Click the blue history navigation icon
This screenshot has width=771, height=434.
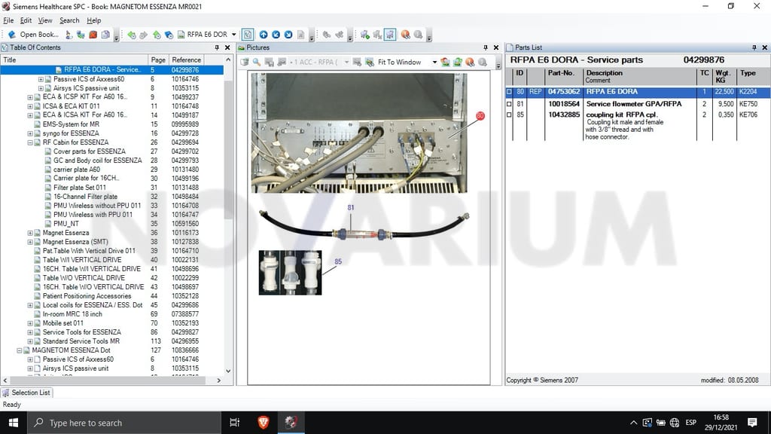[169, 35]
